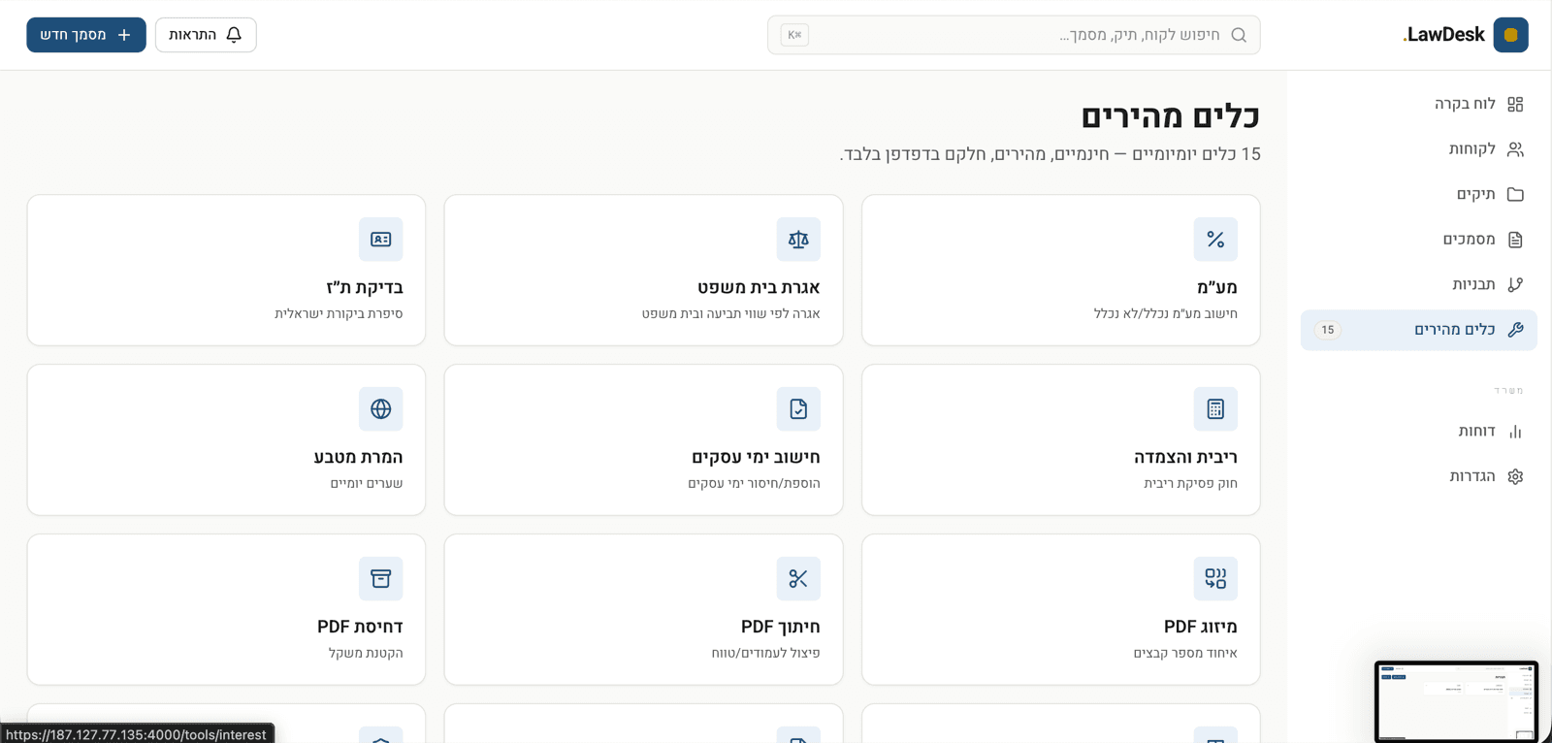Click globe icon on המרת מטבע
Viewport: 1552px width, 743px height.
tap(381, 409)
